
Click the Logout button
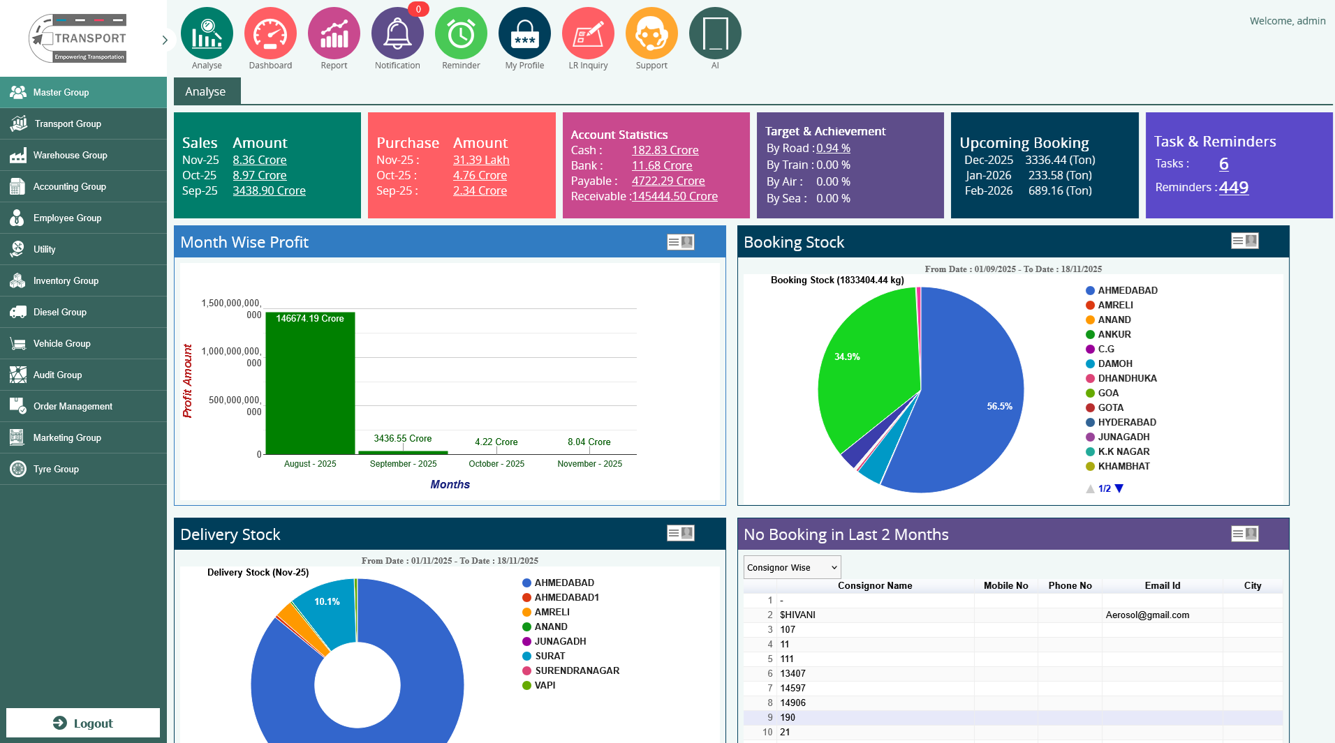click(x=83, y=723)
